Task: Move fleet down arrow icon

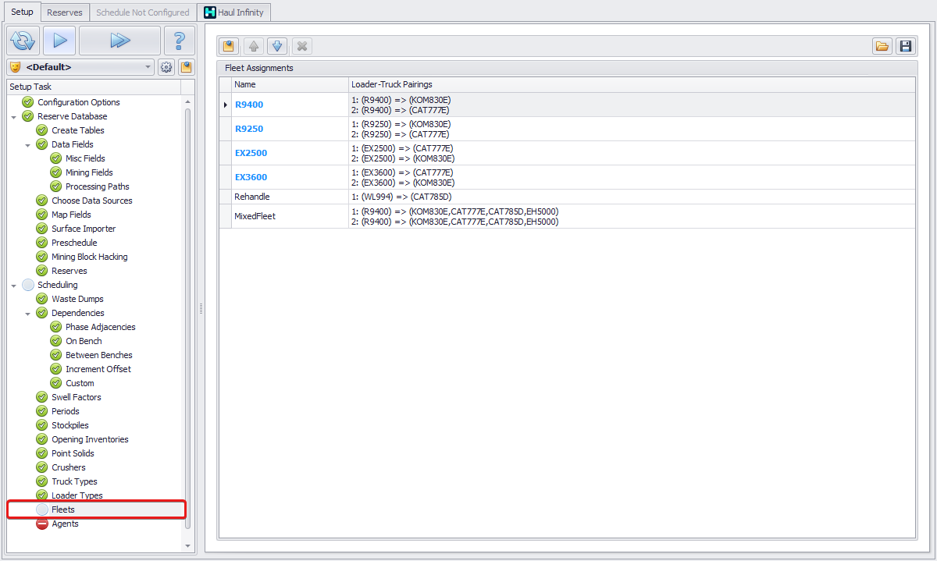Action: coord(277,46)
